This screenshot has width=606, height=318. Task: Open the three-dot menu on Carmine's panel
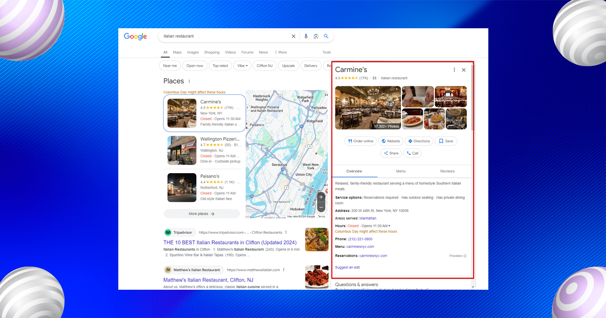(454, 70)
